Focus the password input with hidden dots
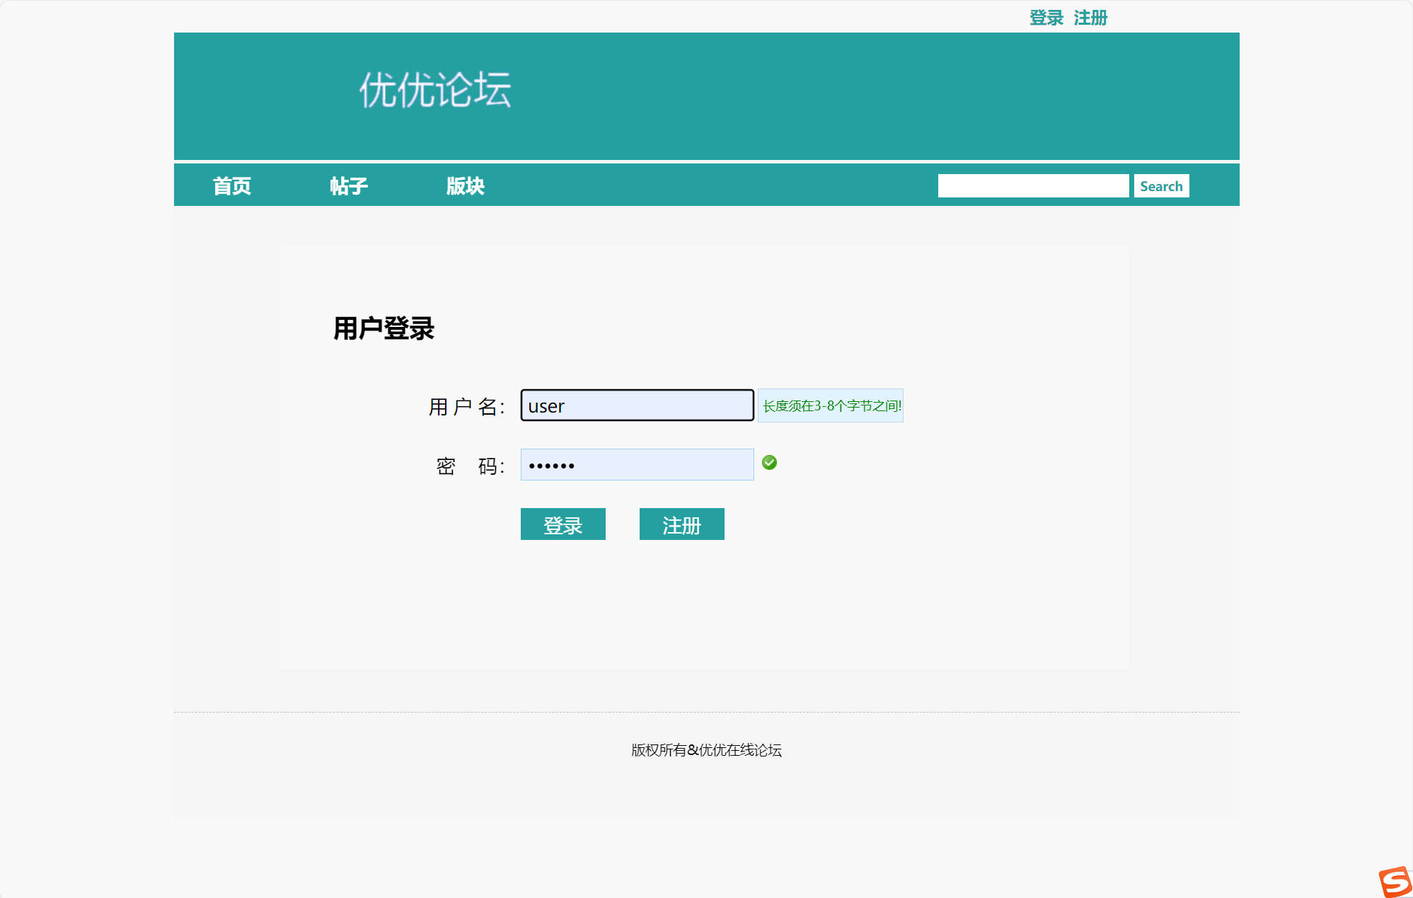Image resolution: width=1413 pixels, height=898 pixels. tap(635, 464)
